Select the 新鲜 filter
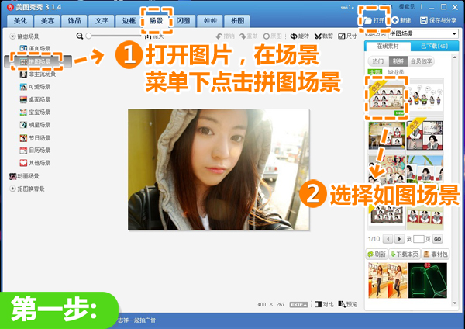The width and height of the screenshot is (465, 329). 398,61
